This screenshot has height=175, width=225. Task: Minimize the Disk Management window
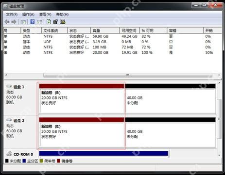pyautogui.click(x=196, y=5)
